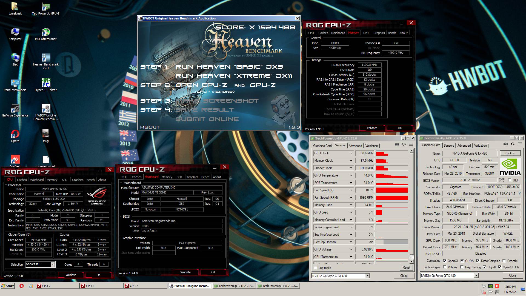This screenshot has width=526, height=296.
Task: Open the tomekmak folder icon on desktop
Action: pyautogui.click(x=15, y=7)
